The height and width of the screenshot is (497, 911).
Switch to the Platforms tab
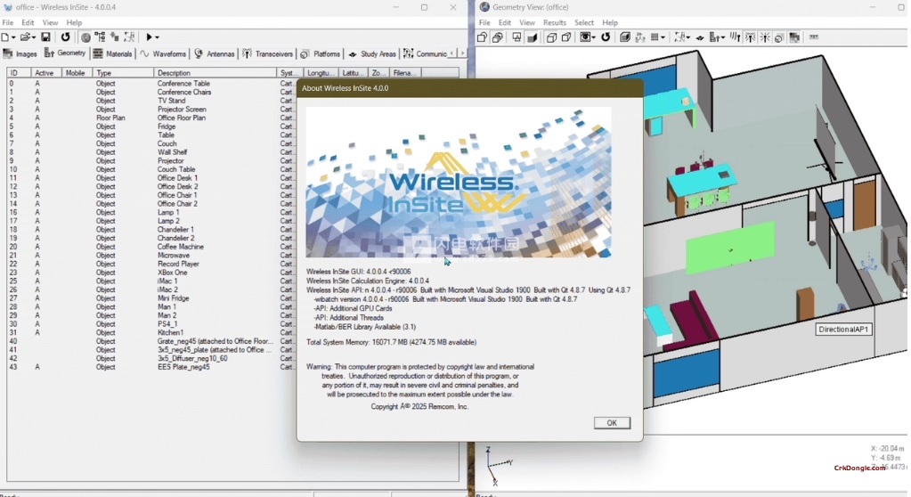(x=320, y=53)
